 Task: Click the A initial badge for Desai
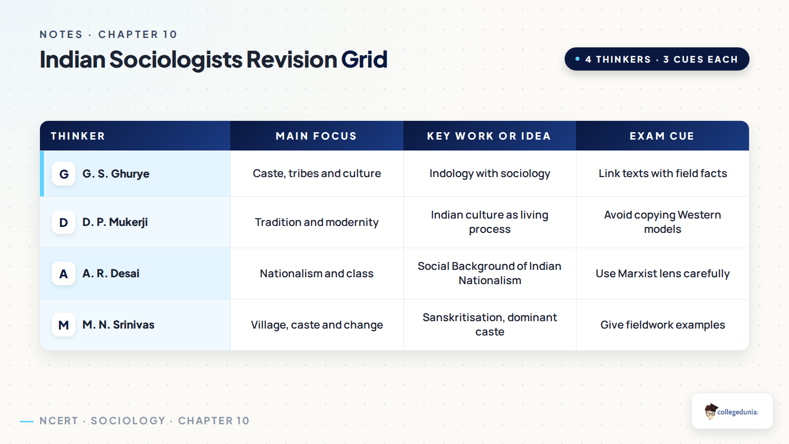[x=64, y=274]
